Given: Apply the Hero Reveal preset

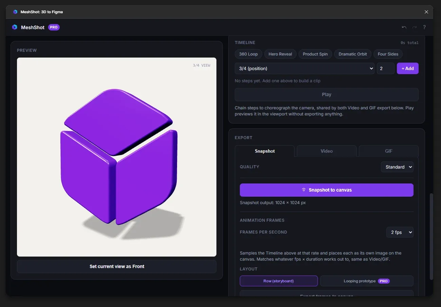Looking at the screenshot, I should (x=280, y=54).
